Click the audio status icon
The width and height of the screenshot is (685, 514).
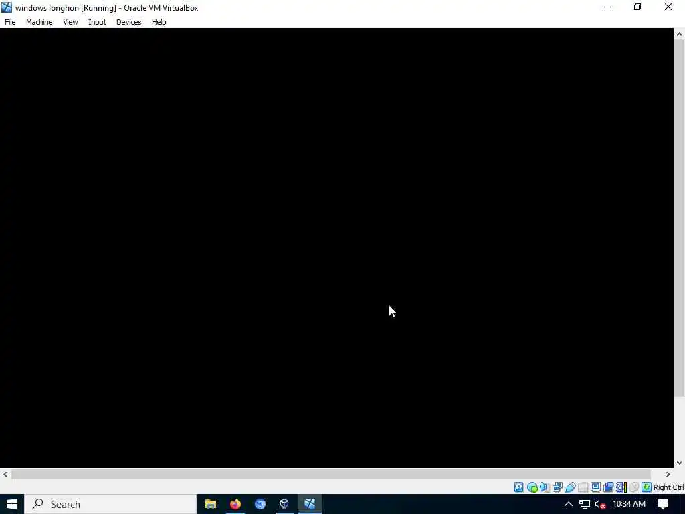point(545,487)
